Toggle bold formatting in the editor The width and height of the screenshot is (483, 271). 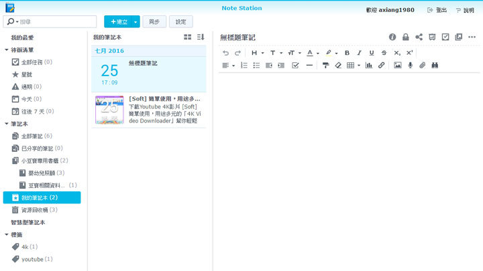point(347,52)
